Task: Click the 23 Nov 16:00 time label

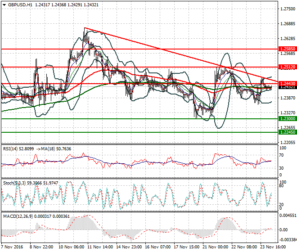Action: [273, 247]
